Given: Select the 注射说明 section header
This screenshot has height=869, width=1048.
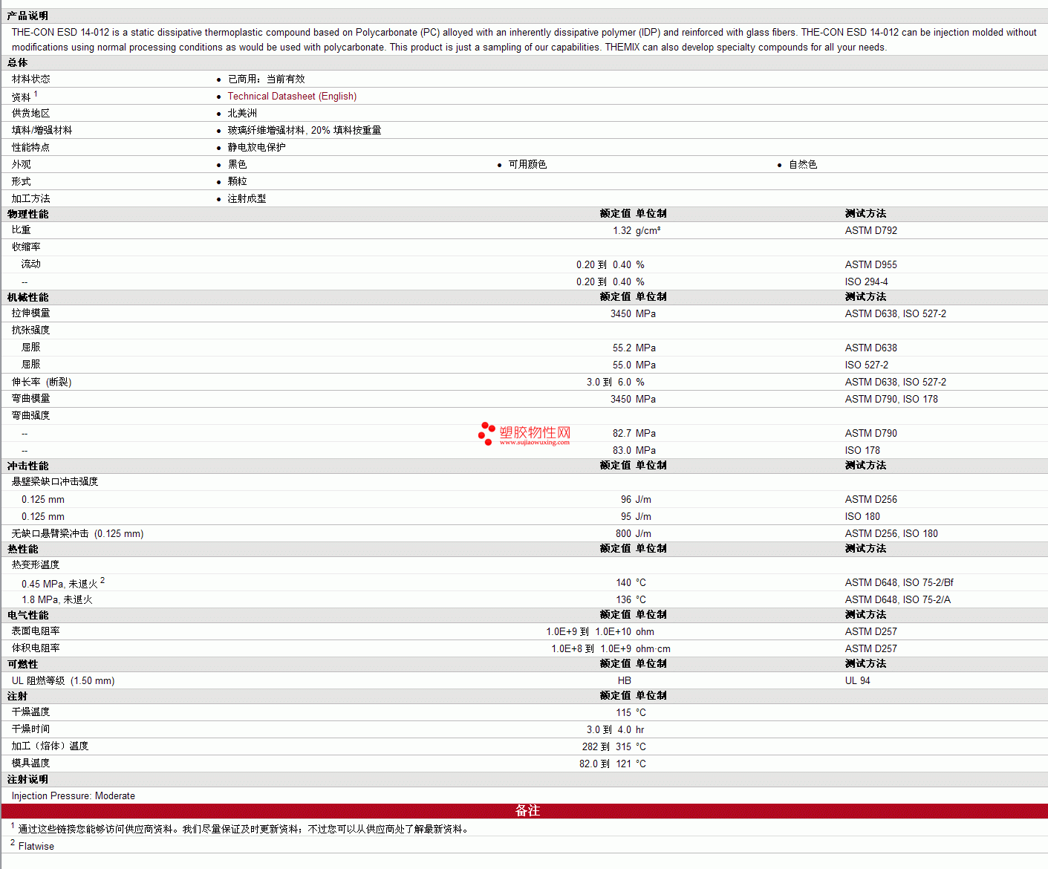Looking at the screenshot, I should [28, 779].
